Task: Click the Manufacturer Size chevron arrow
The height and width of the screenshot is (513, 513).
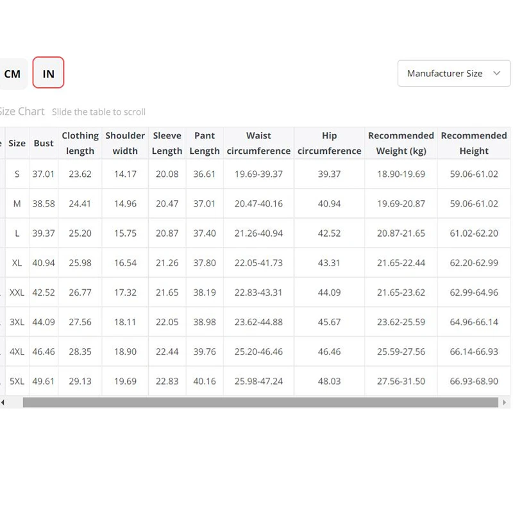Action: coord(496,73)
